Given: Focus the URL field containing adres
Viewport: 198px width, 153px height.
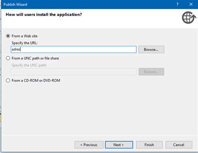Looking at the screenshot, I should [x=74, y=50].
